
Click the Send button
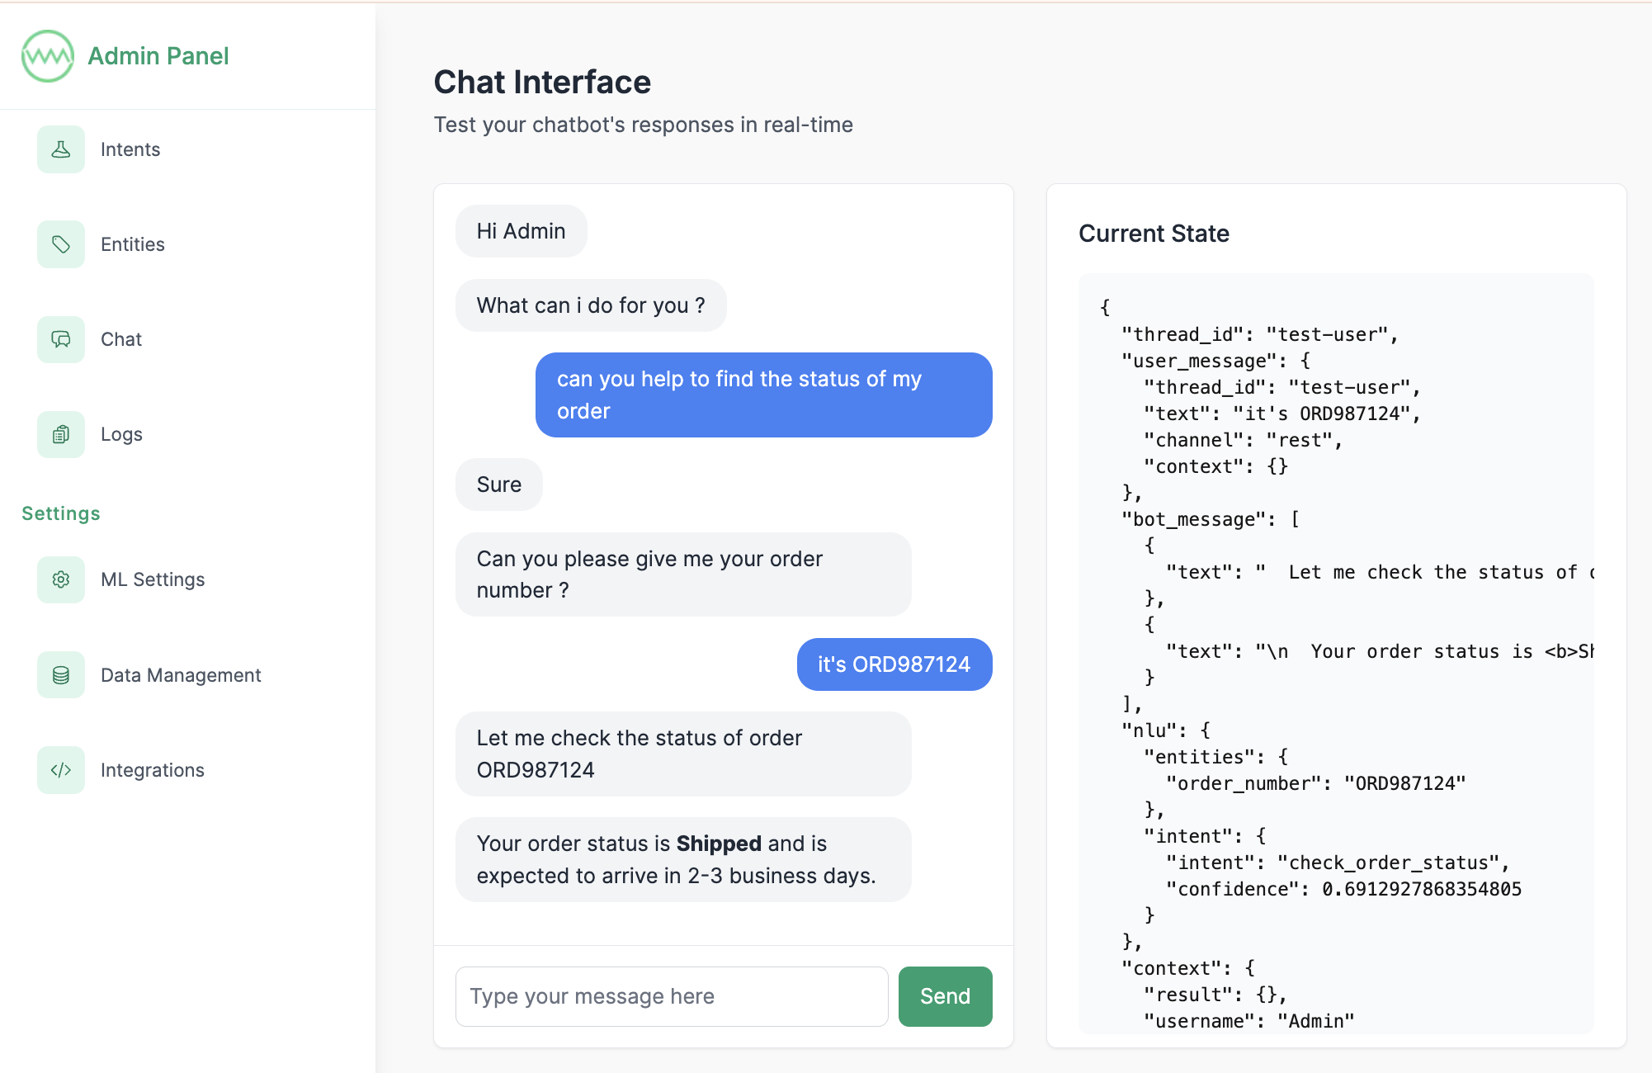coord(944,996)
